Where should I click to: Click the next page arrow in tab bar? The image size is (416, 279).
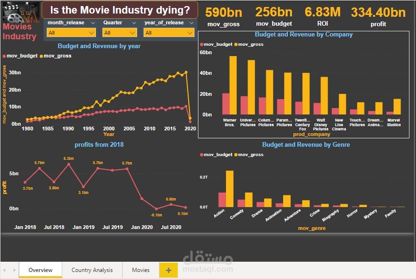tap(15, 270)
